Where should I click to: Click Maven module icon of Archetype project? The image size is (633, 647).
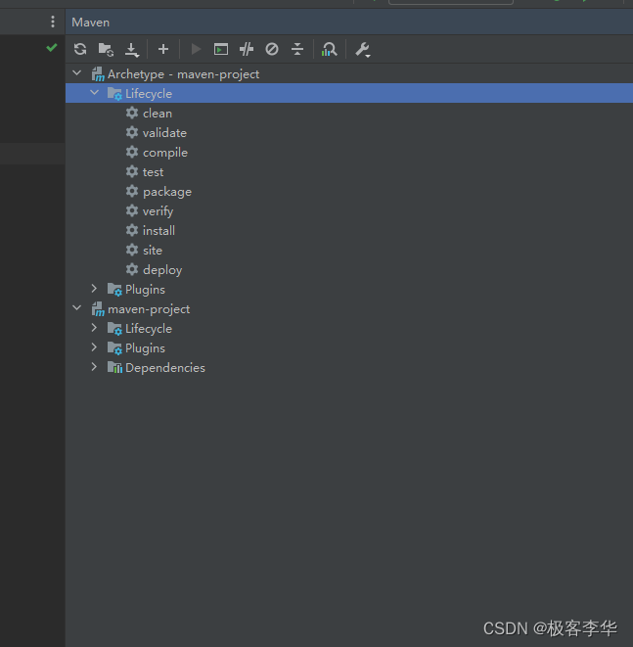point(98,74)
